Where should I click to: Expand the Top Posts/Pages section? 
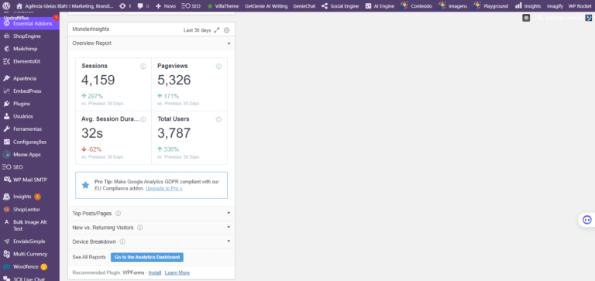229,213
